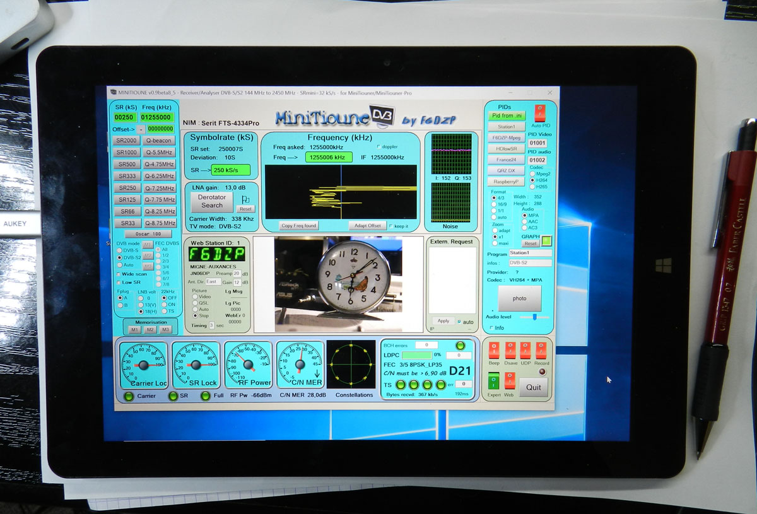Click the Constellations display
This screenshot has width=757, height=514.
click(x=351, y=364)
